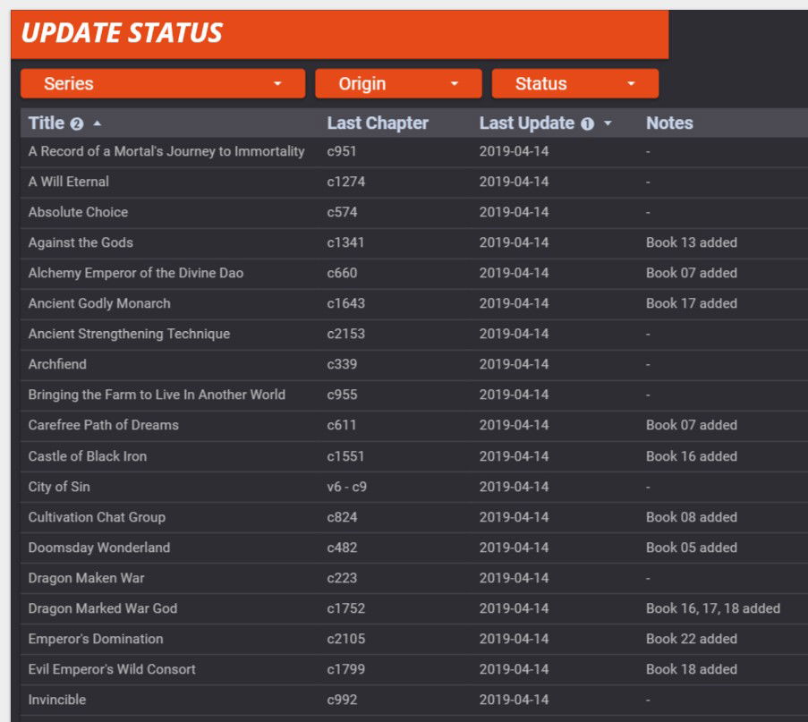Select Evil Emperor's Wild Consort title

click(112, 669)
